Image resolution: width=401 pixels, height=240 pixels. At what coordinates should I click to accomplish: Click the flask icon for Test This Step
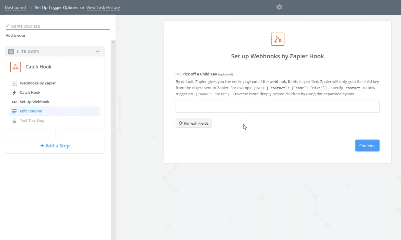pos(14,121)
